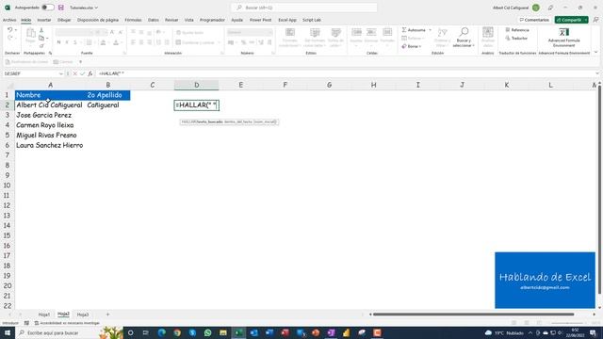Confirm formula with checkmark icon
The height and width of the screenshot is (339, 603).
coord(82,73)
